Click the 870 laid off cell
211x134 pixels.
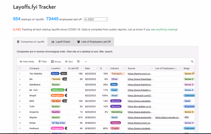(75, 117)
